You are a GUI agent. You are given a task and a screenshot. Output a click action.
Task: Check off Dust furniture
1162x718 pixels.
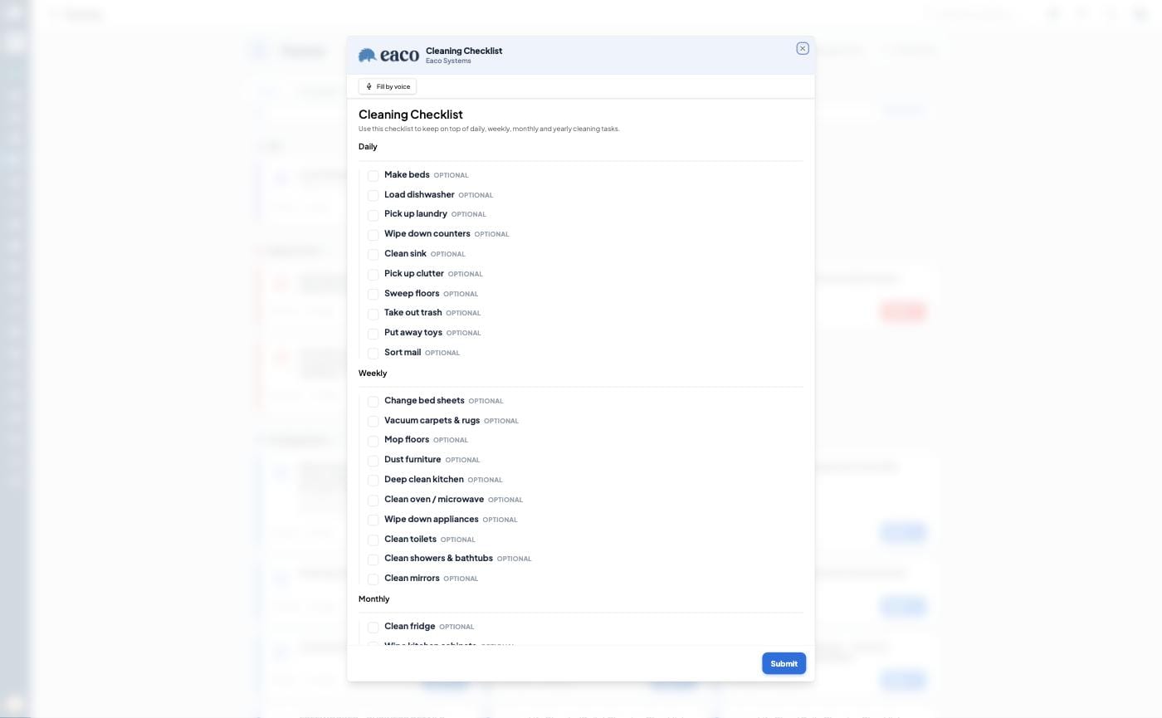[x=373, y=461]
